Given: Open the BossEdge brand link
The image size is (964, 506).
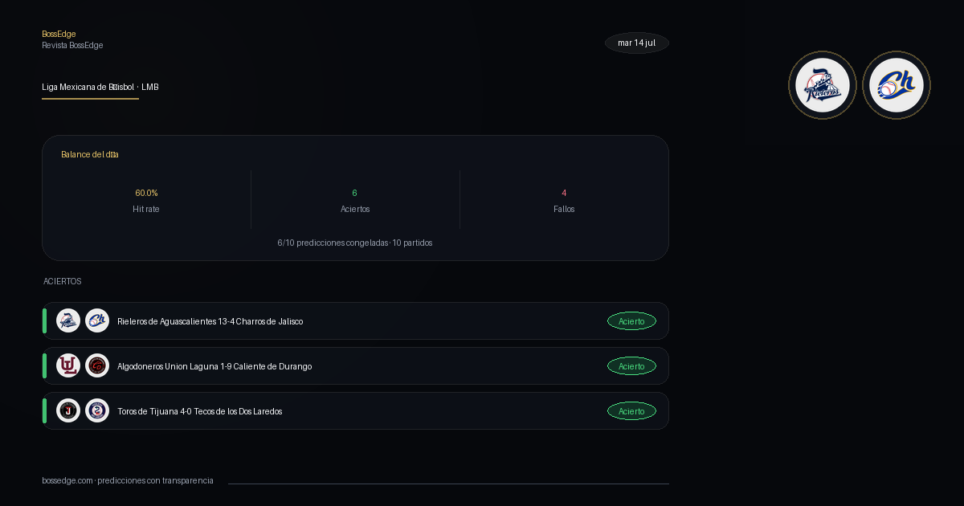Looking at the screenshot, I should 59,34.
